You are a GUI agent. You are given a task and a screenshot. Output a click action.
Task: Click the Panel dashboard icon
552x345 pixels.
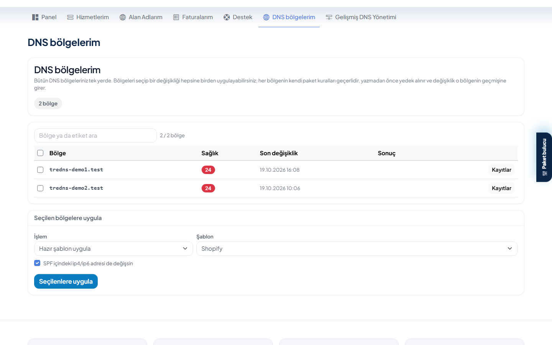35,17
